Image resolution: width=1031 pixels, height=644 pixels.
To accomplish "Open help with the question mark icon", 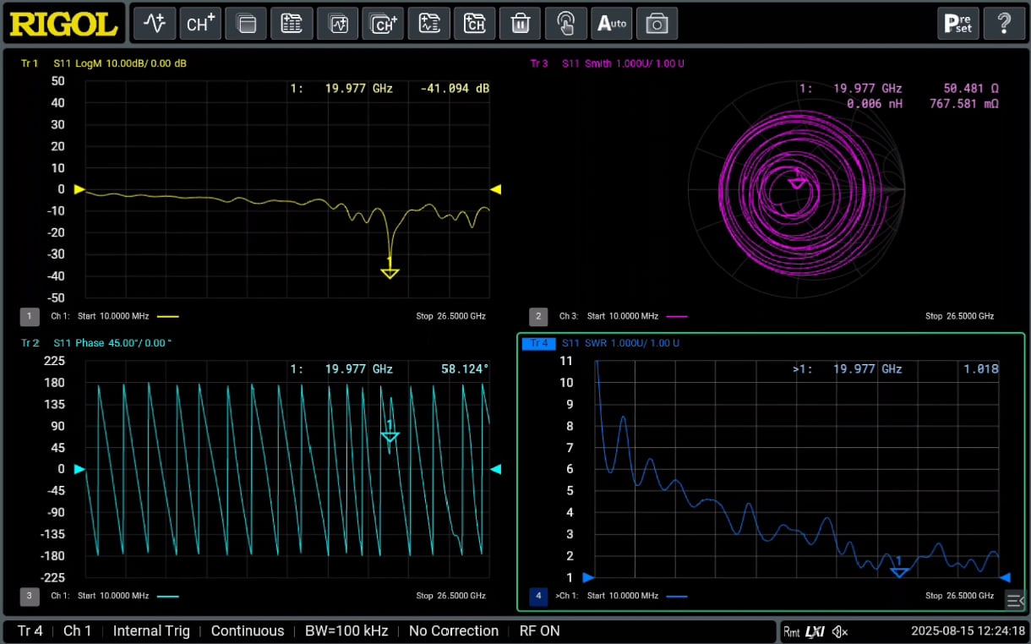I will tap(1004, 24).
